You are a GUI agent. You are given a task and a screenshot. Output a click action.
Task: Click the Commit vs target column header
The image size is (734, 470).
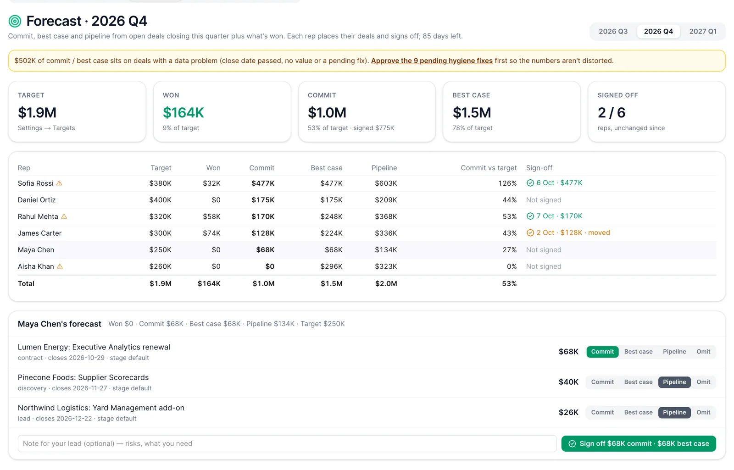coord(489,168)
